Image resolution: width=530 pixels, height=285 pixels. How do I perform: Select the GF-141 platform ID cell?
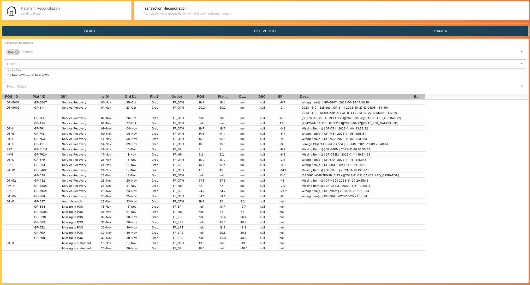point(39,118)
